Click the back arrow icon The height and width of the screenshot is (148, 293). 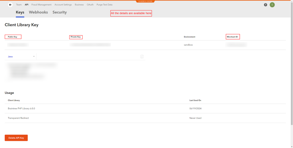(x=10, y=5)
